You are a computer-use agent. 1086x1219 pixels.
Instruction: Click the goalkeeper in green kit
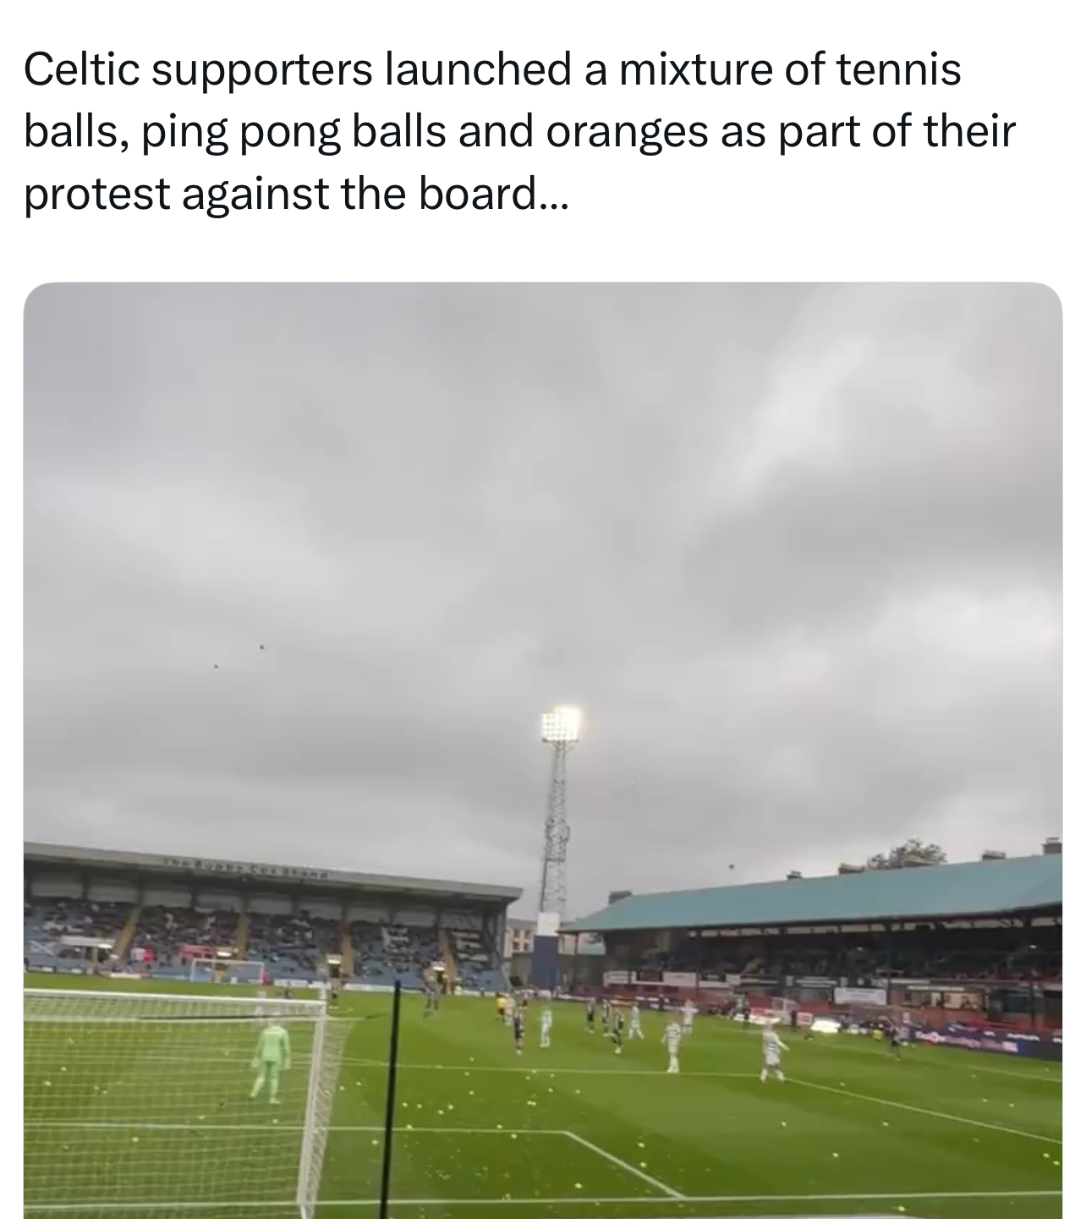click(x=271, y=1058)
